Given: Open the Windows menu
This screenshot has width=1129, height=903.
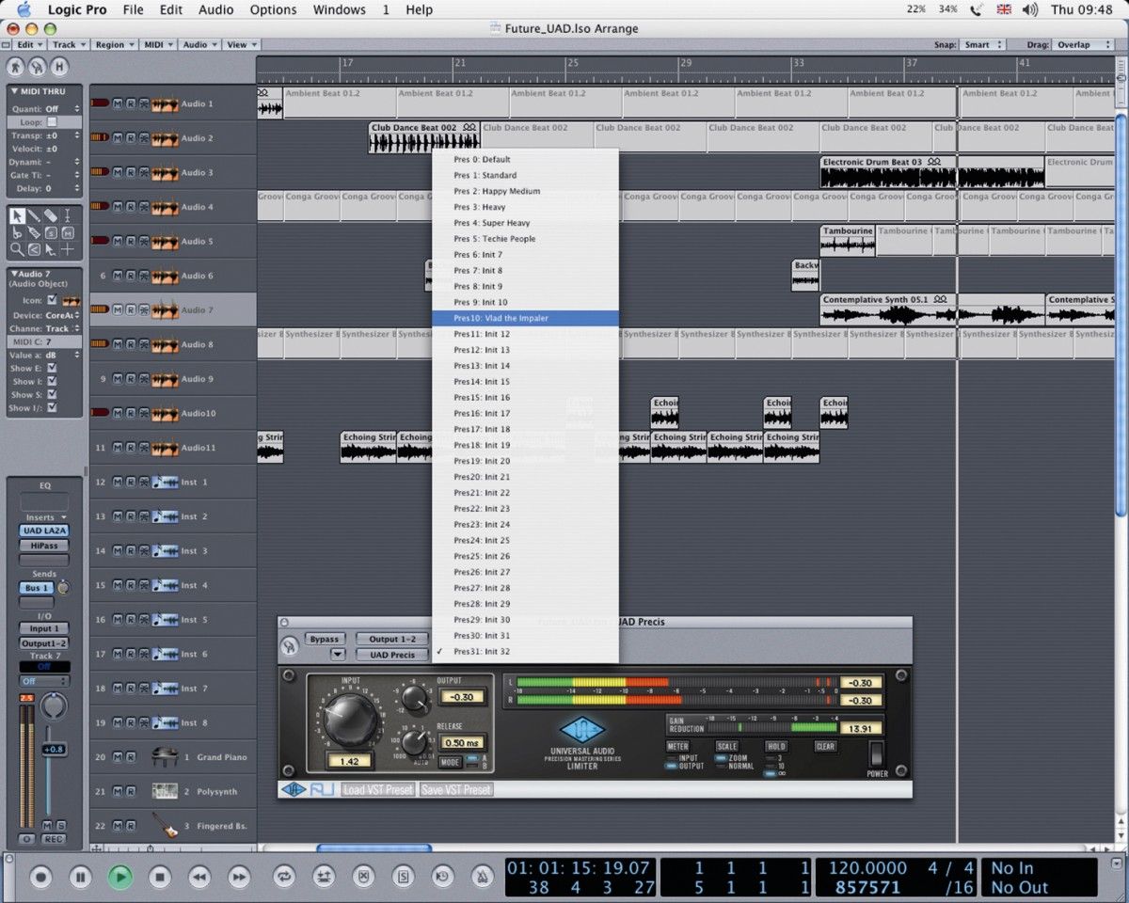Looking at the screenshot, I should (339, 9).
